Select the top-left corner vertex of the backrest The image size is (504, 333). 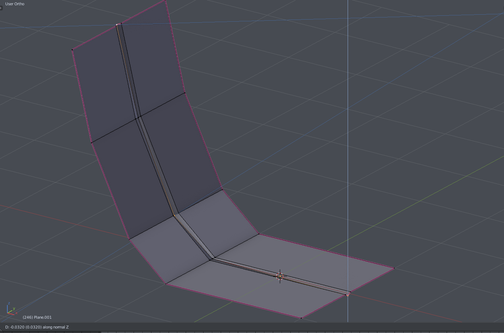tap(72, 49)
